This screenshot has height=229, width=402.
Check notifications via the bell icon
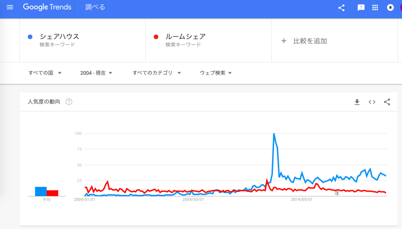point(391,7)
